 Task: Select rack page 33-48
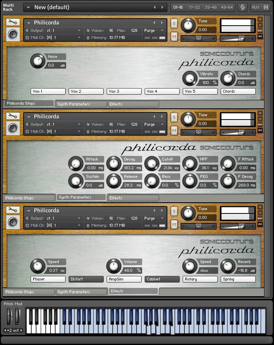click(211, 7)
